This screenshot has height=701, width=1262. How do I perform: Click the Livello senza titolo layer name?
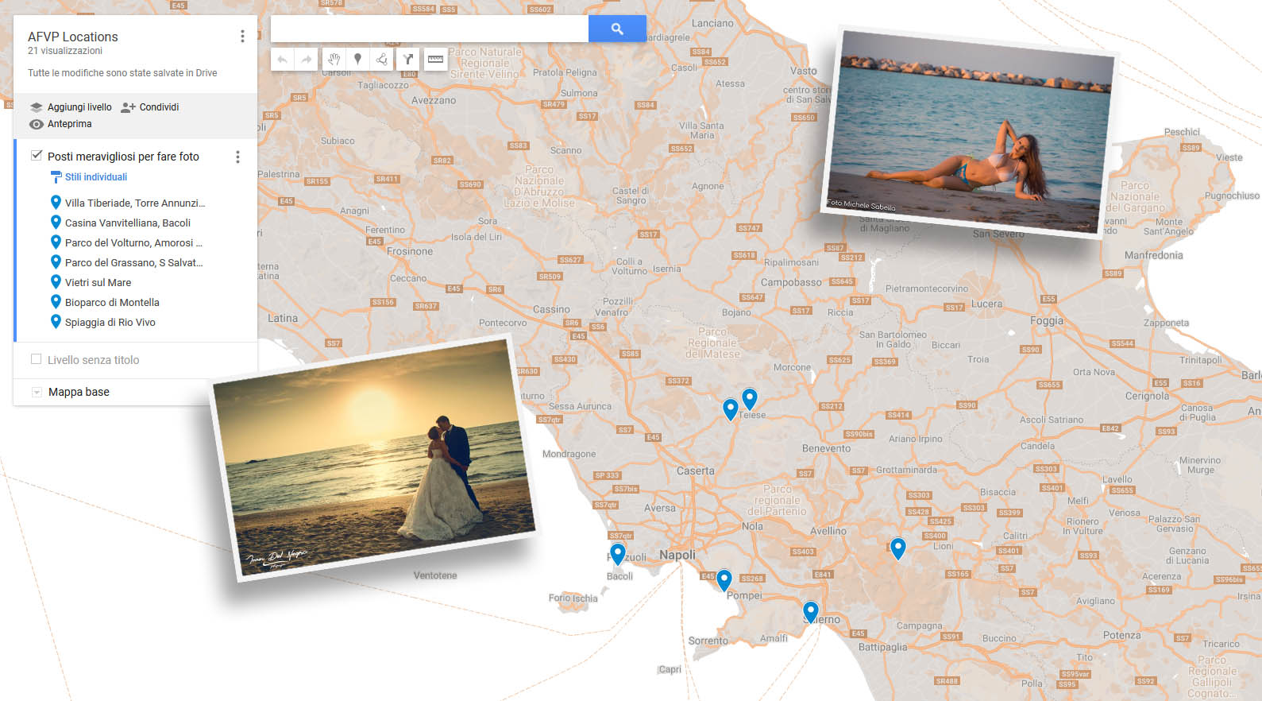tap(93, 360)
